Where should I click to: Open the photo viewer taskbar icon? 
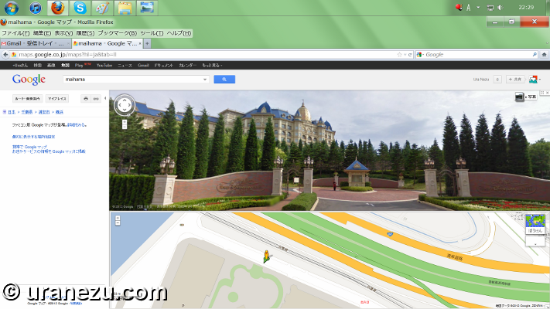[147, 8]
